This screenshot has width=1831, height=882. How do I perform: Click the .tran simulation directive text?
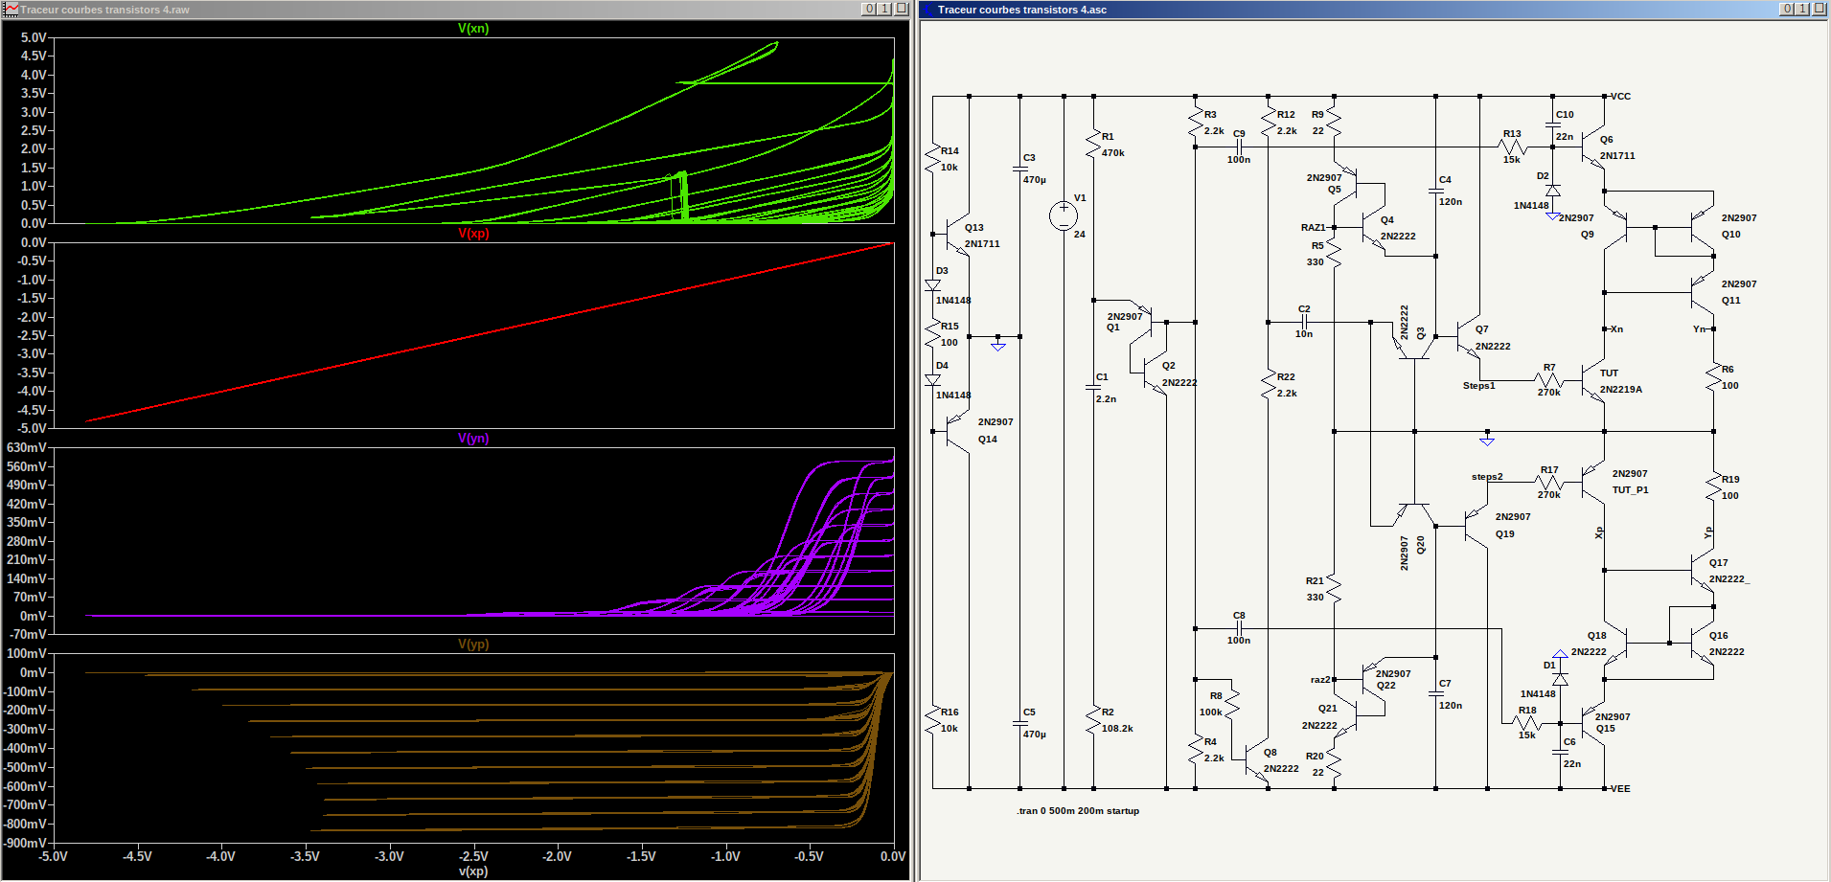pyautogui.click(x=1078, y=811)
